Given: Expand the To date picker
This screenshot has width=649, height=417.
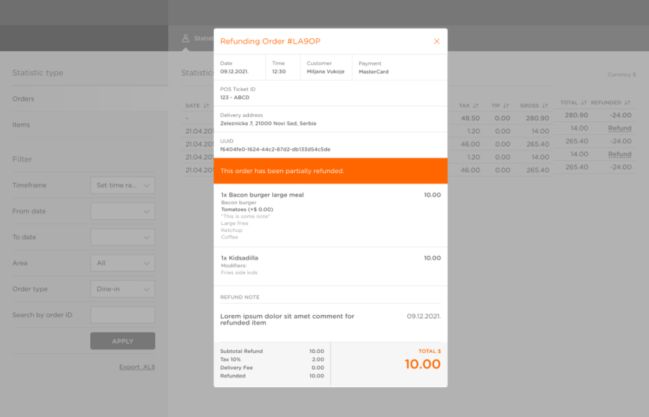Looking at the screenshot, I should point(122,237).
